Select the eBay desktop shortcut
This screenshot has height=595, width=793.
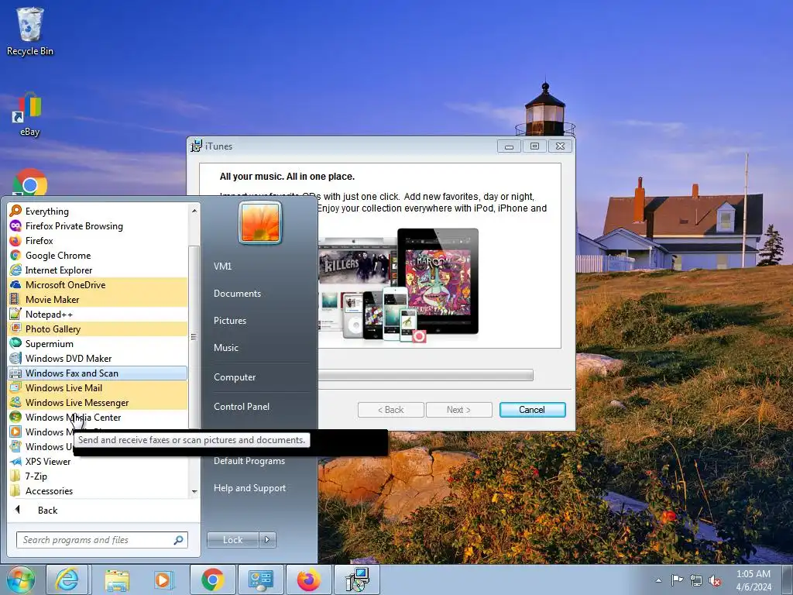coord(29,115)
